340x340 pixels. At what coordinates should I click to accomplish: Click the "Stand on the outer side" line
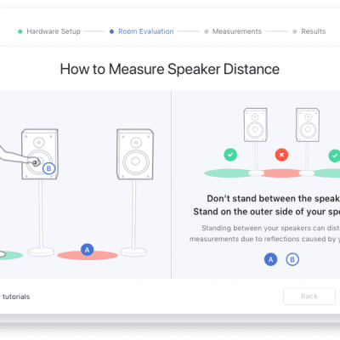pyautogui.click(x=266, y=212)
